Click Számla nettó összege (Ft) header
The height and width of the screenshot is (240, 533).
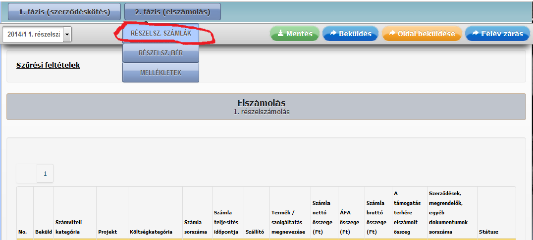coord(324,213)
